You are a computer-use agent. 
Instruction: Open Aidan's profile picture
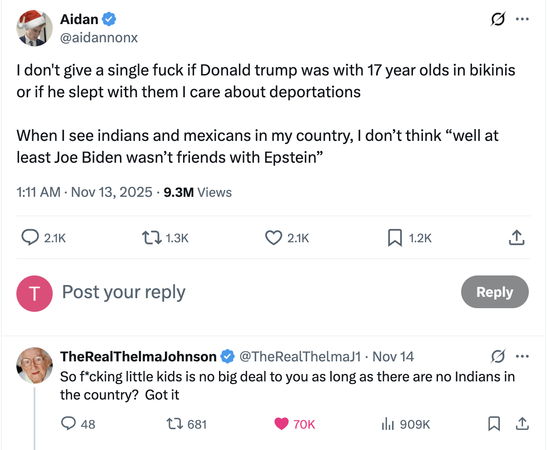point(35,28)
